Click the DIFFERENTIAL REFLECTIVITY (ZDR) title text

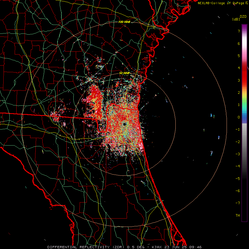[86, 247]
